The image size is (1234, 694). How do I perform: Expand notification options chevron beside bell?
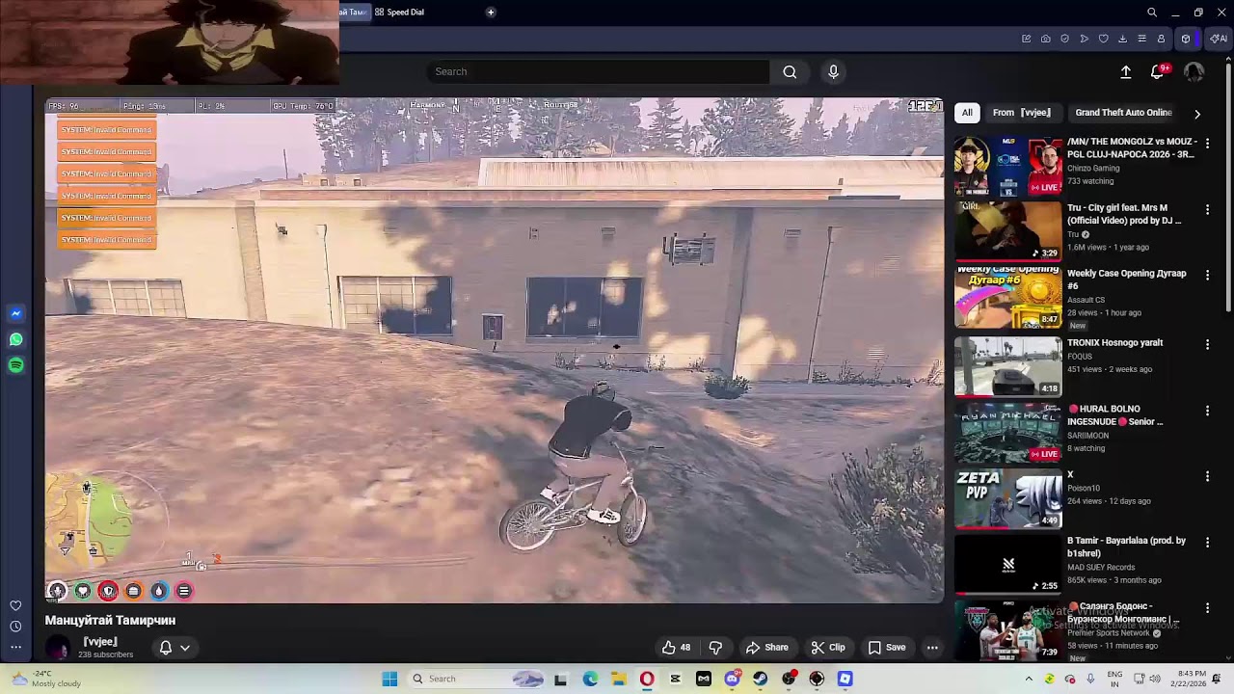pos(185,648)
